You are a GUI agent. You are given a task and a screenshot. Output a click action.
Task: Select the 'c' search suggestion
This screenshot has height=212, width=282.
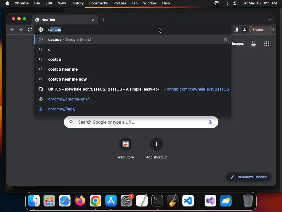tap(133, 49)
